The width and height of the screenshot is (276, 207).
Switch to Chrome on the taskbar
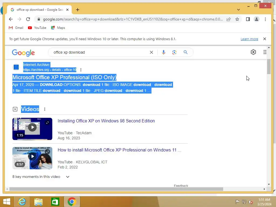[x=72, y=202]
